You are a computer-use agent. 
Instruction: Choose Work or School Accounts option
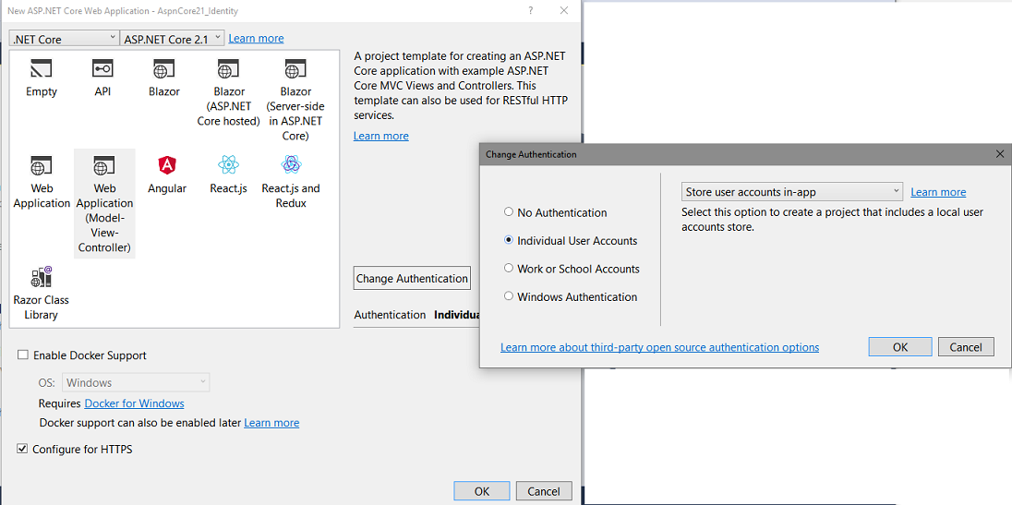pos(509,269)
